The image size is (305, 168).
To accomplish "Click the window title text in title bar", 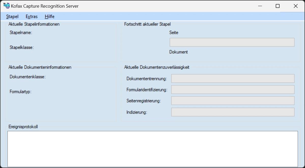I will click(45, 6).
